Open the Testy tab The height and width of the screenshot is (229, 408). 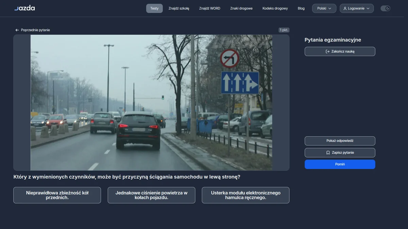(154, 8)
